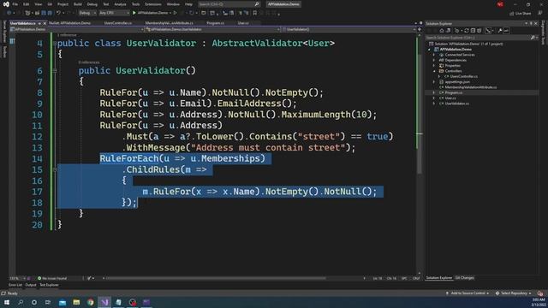Screen dimensions: 548x308
Task: Click the bookmark icon in the toolbar
Action: (x=255, y=13)
